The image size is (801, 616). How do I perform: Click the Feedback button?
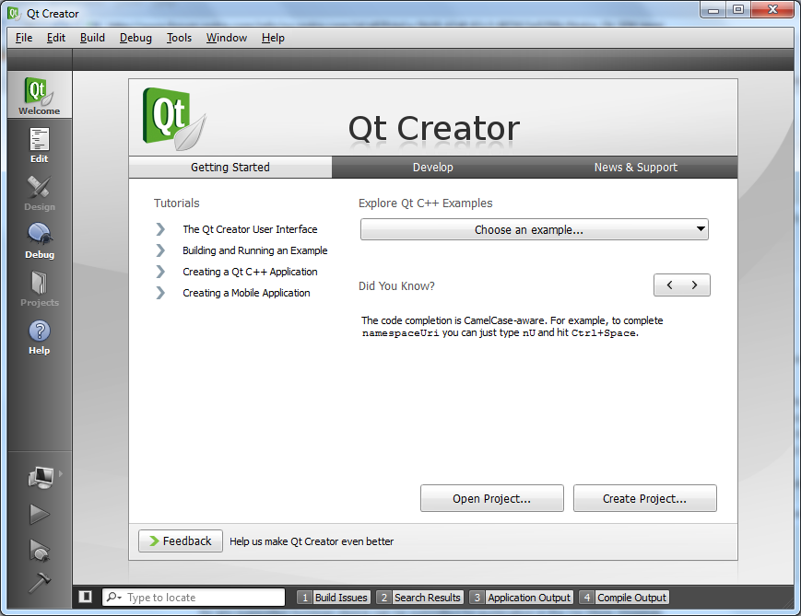[181, 541]
